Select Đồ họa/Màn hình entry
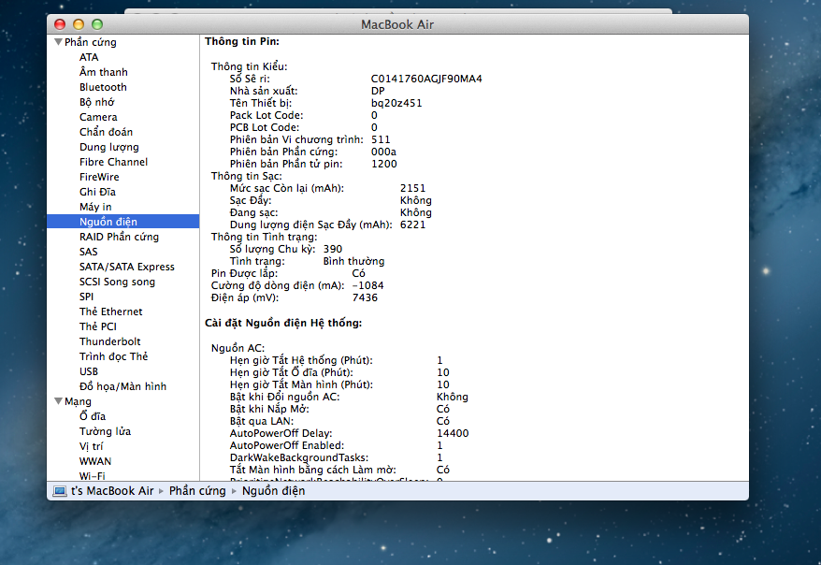The width and height of the screenshot is (821, 565). [122, 386]
